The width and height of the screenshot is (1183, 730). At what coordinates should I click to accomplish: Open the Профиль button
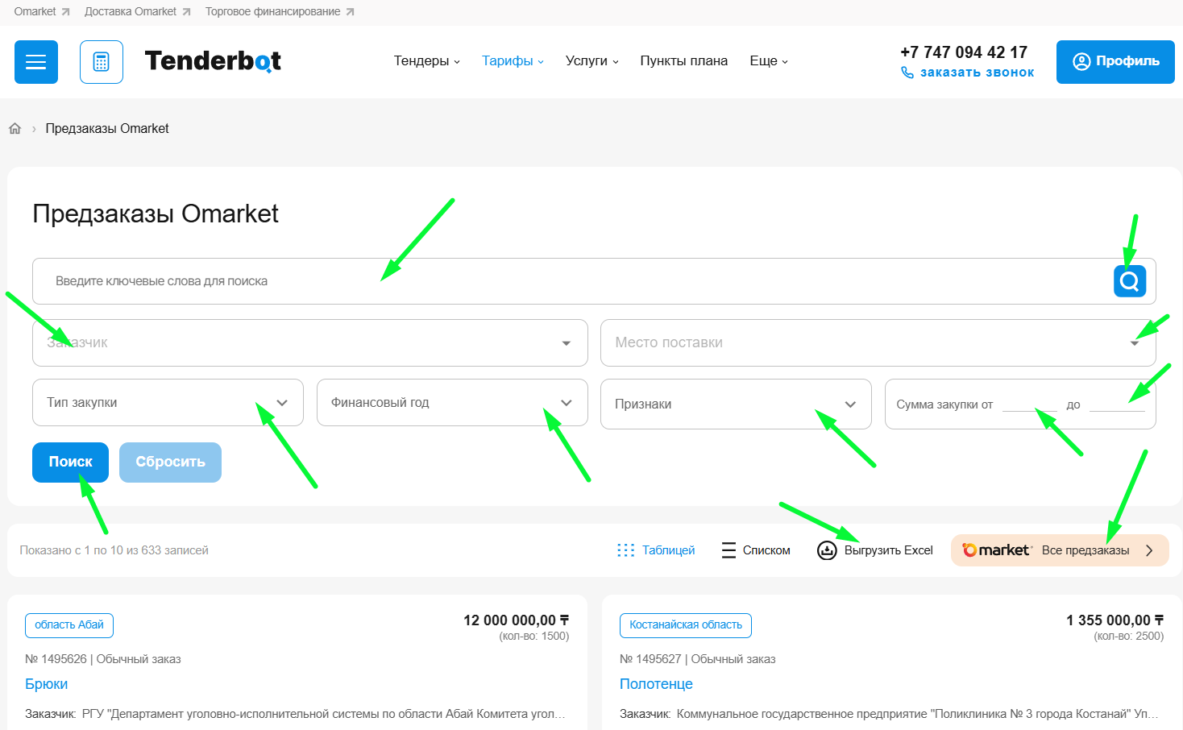click(1115, 62)
